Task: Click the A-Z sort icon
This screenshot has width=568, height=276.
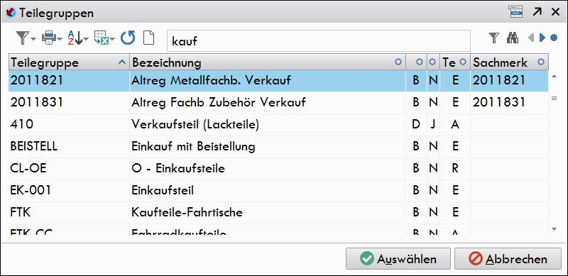Action: [x=75, y=38]
